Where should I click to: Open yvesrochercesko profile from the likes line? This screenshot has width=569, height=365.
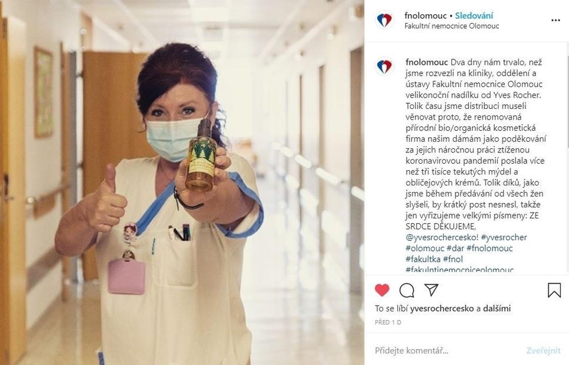[442, 308]
